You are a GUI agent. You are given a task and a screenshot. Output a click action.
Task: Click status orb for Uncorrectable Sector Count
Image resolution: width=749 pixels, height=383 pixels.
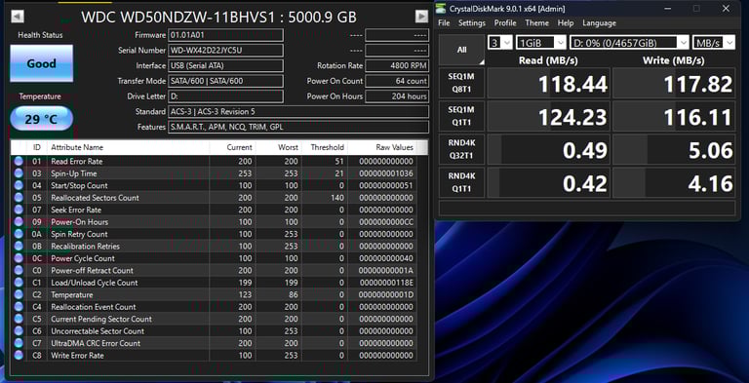19,331
